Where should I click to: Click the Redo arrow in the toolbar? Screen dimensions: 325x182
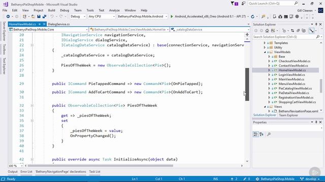61,17
